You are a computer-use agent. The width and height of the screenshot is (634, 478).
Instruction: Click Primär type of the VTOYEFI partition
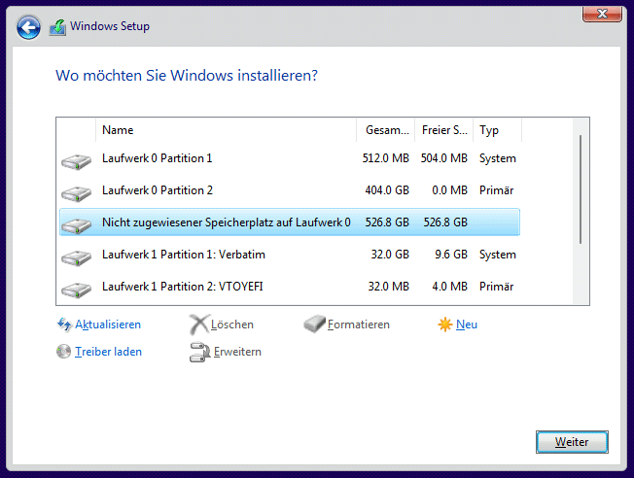497,286
